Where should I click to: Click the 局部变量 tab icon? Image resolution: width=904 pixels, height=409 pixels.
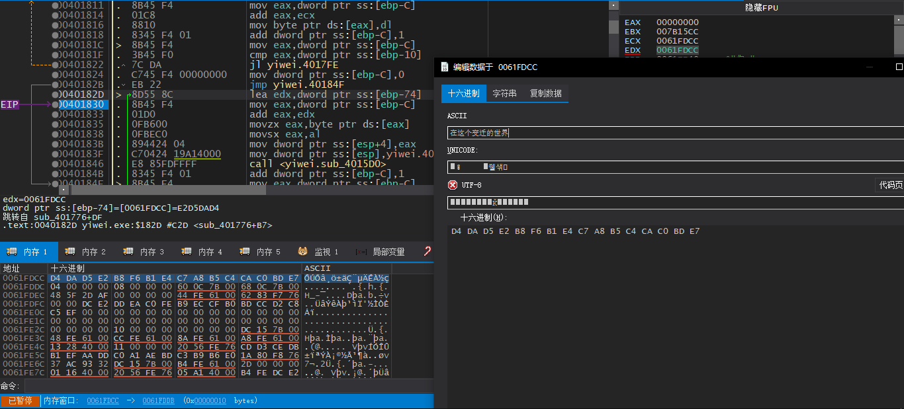(x=361, y=252)
